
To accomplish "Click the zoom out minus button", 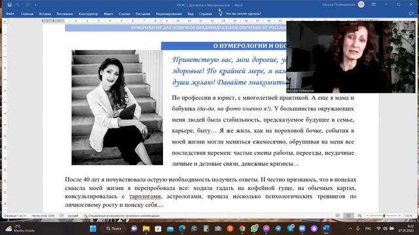I will pos(368,215).
